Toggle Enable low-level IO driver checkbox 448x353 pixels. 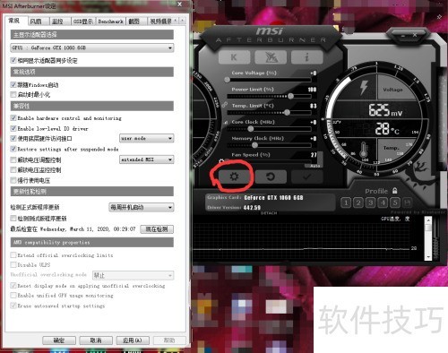click(13, 128)
